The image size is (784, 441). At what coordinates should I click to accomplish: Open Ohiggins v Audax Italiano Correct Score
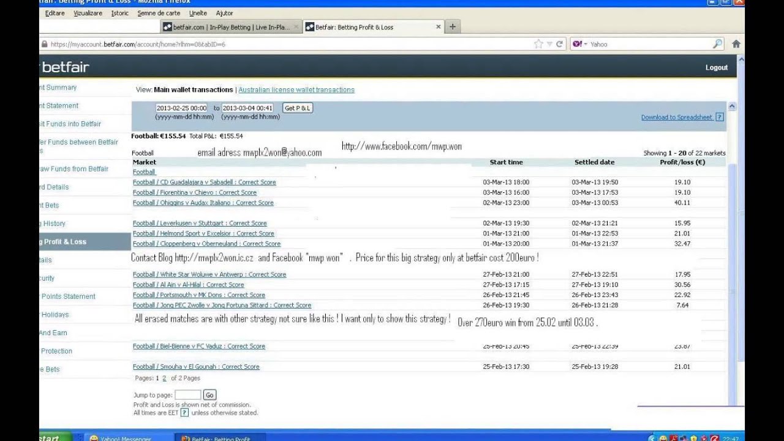click(203, 203)
